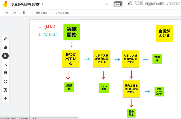Open the 3/5 frame bar thumbnail
This screenshot has width=181, height=119.
tap(118, 4)
